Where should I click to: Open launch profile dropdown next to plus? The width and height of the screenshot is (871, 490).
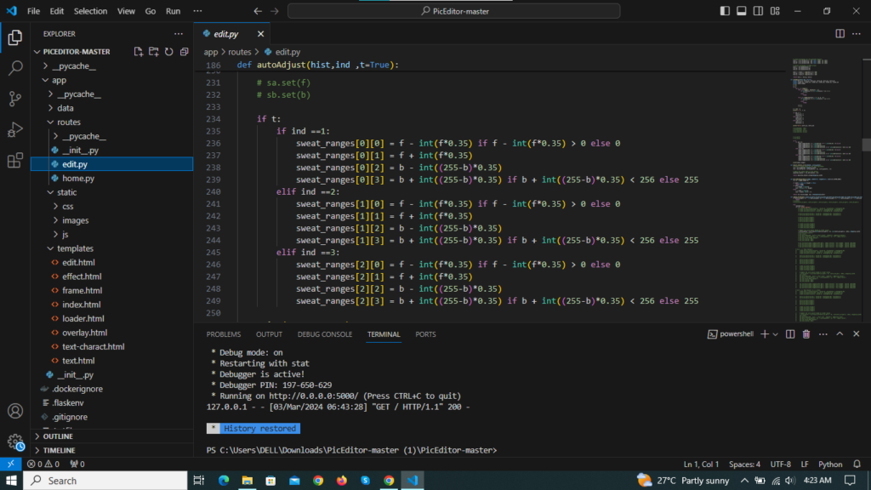tap(776, 333)
